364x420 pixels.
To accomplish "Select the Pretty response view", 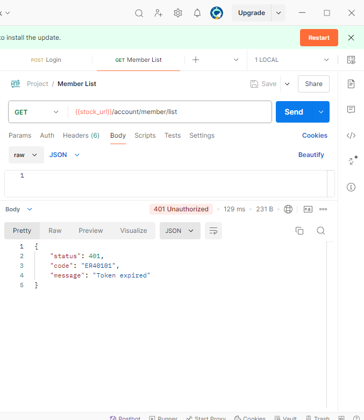I will tap(22, 231).
